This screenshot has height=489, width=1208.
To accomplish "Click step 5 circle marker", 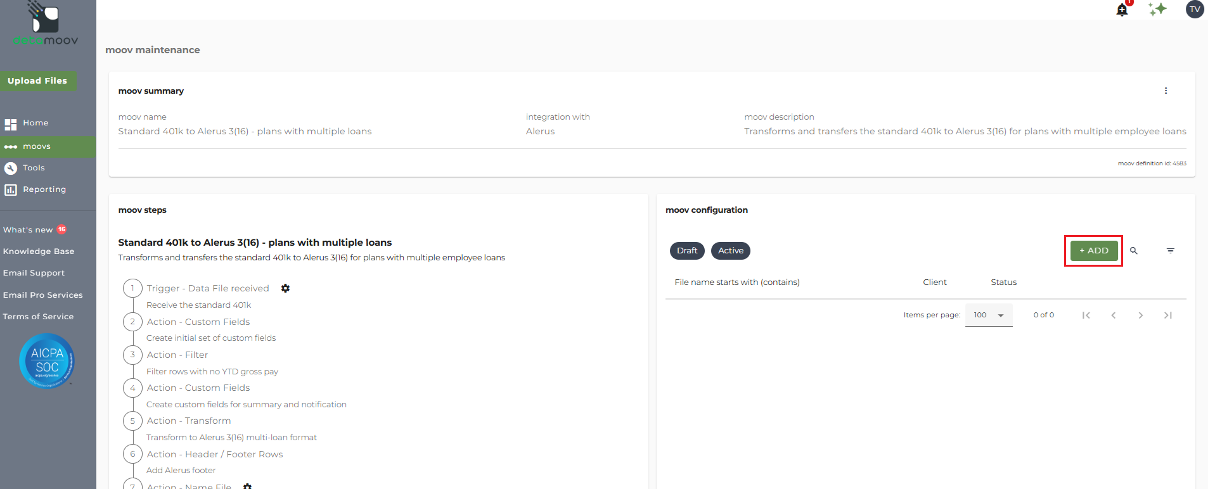I will [x=132, y=421].
